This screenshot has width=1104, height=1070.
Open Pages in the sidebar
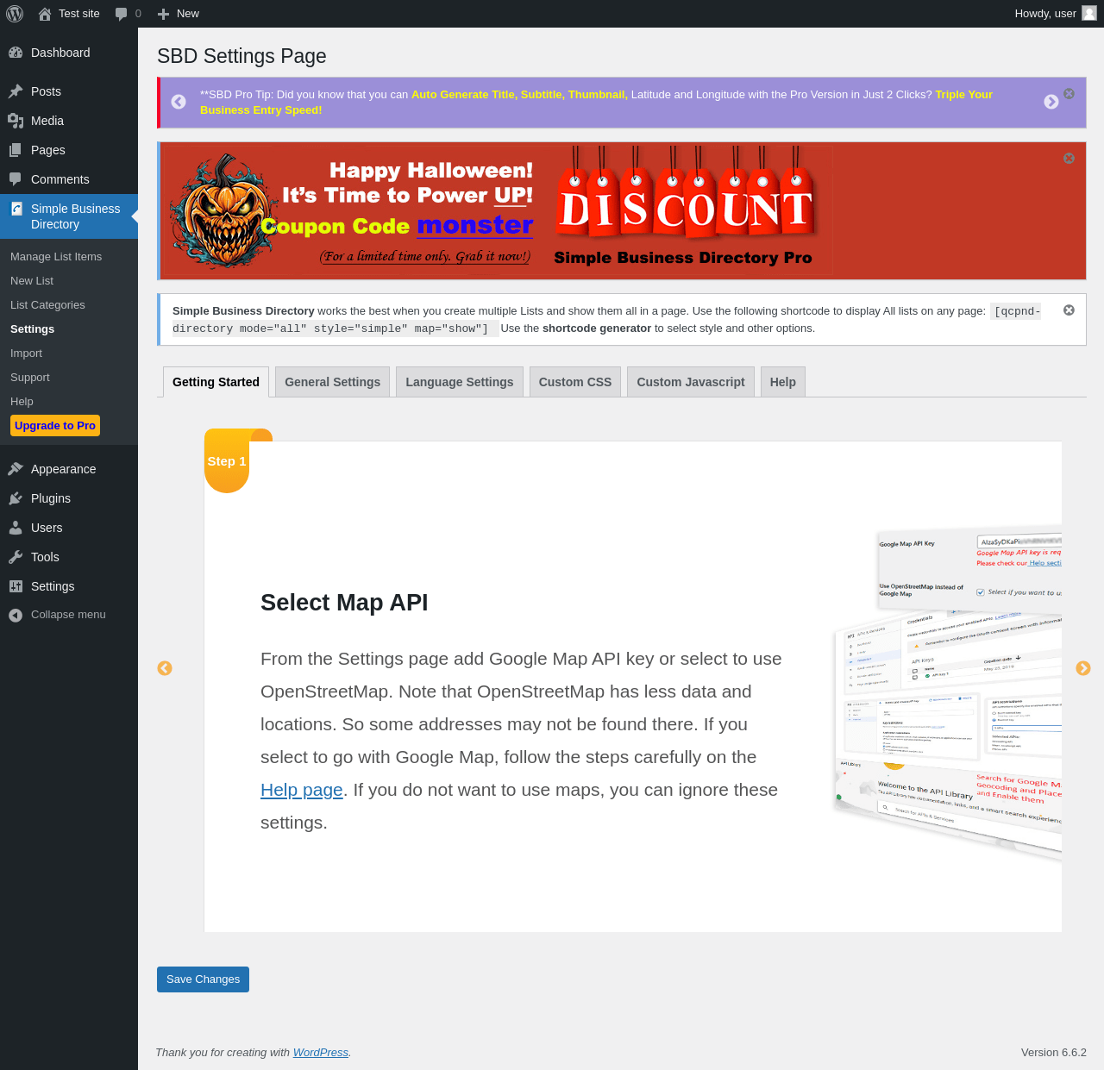(x=69, y=150)
